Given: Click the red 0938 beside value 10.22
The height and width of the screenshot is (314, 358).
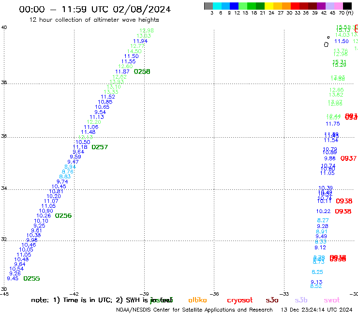Looking at the screenshot, I should coord(343,211).
